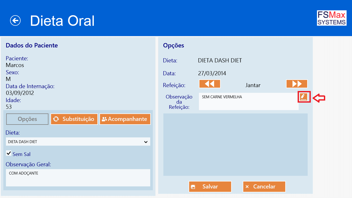This screenshot has height=198, width=352.
Task: Click the Dieta Oral page title
Action: click(62, 21)
